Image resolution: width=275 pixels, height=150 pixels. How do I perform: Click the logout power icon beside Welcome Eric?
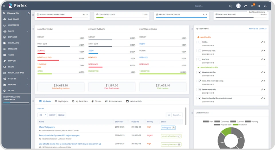pyautogui.click(x=29, y=13)
